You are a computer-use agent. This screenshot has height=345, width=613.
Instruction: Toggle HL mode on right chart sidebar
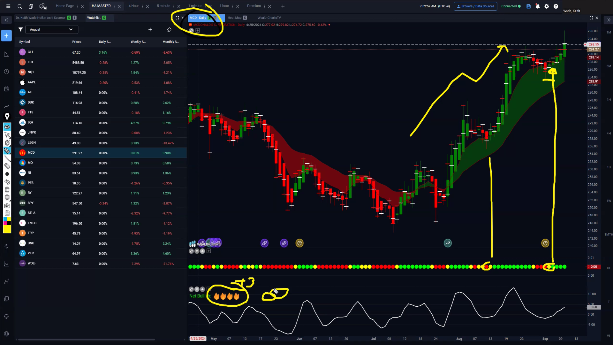pos(609,268)
